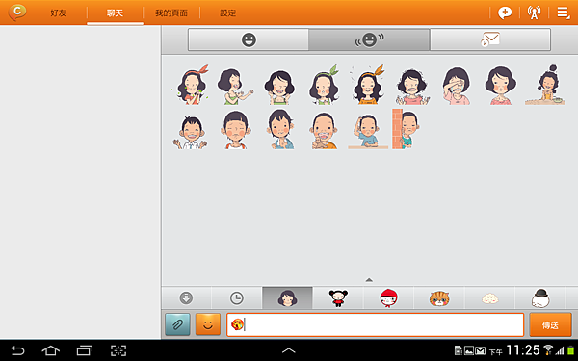Open the overflow menu icon at top right
The image size is (578, 361).
[563, 13]
